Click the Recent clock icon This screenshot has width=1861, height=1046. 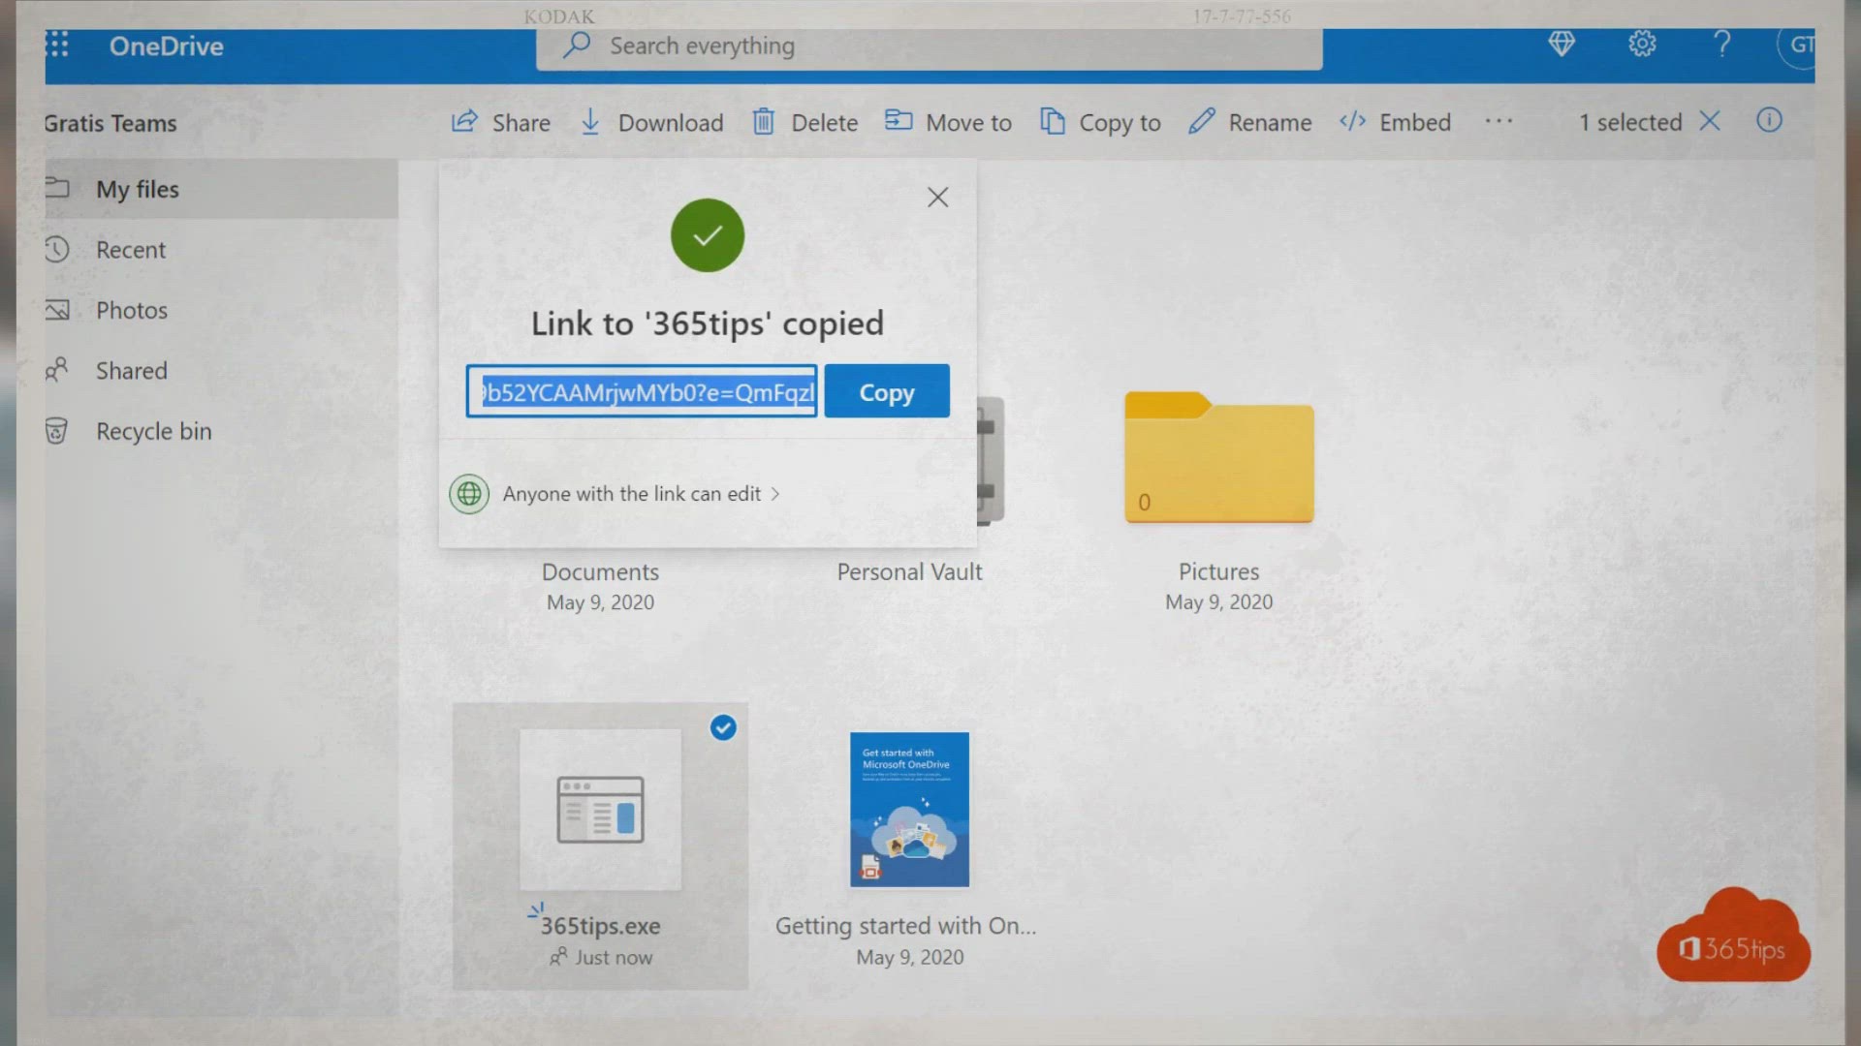[x=57, y=249]
